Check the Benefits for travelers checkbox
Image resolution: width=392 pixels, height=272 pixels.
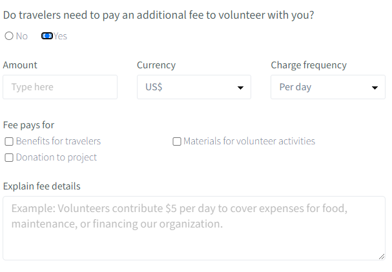[9, 141]
